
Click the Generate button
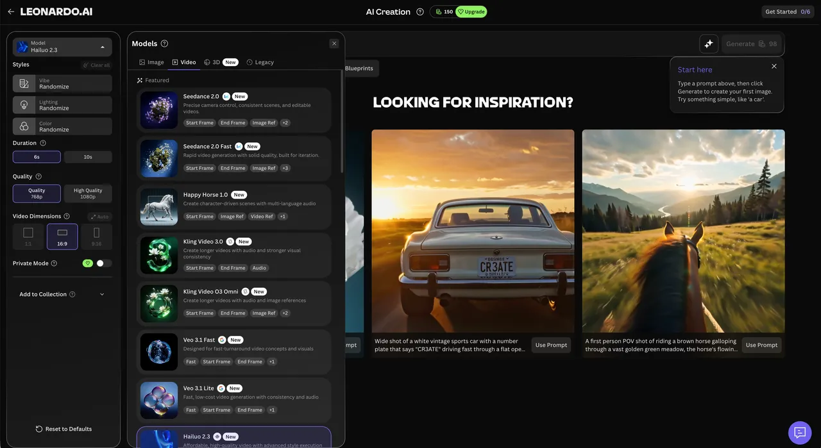pyautogui.click(x=752, y=44)
